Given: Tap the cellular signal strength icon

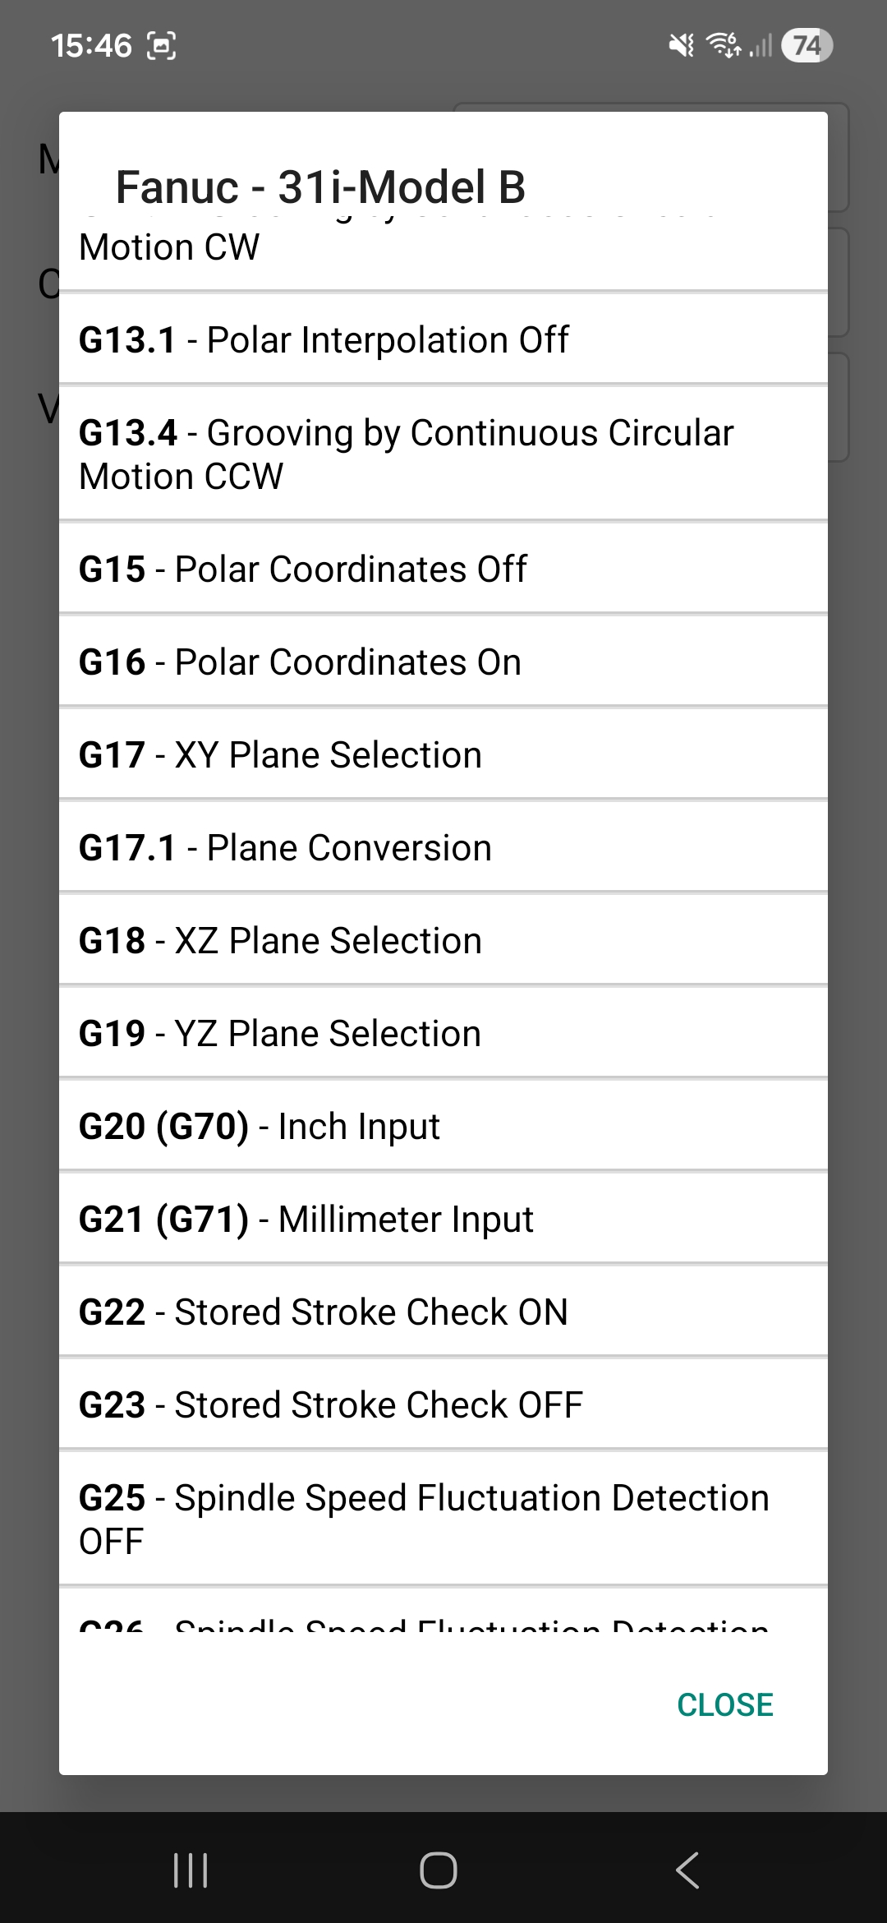Looking at the screenshot, I should pos(760,46).
